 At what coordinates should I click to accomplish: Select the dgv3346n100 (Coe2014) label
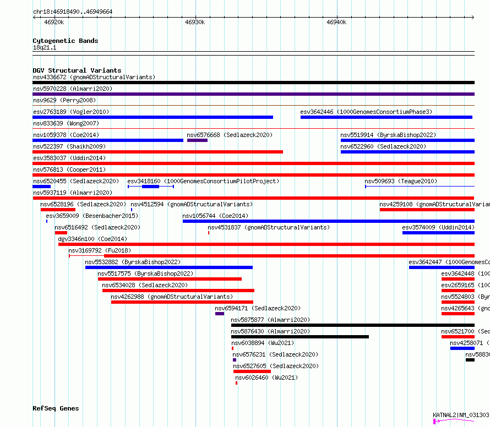click(x=92, y=239)
